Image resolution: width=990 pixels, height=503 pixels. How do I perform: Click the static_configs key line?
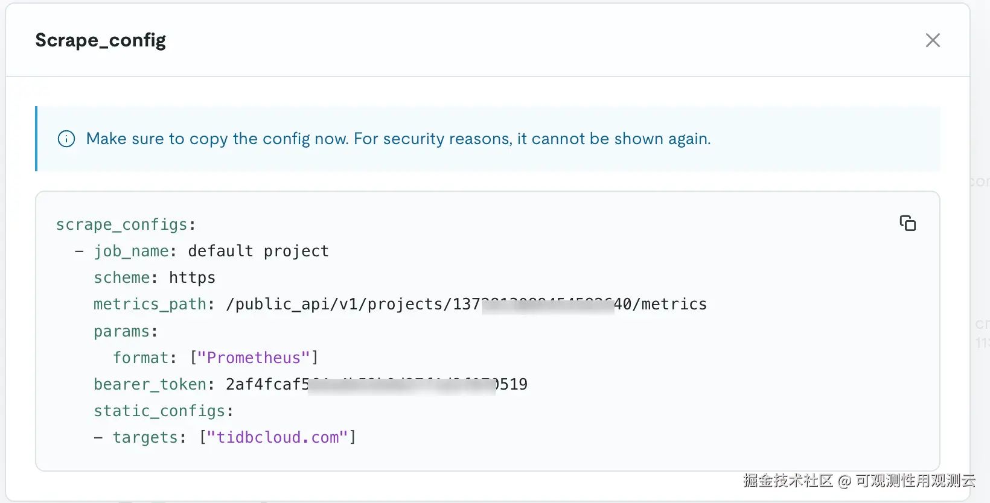coord(163,411)
